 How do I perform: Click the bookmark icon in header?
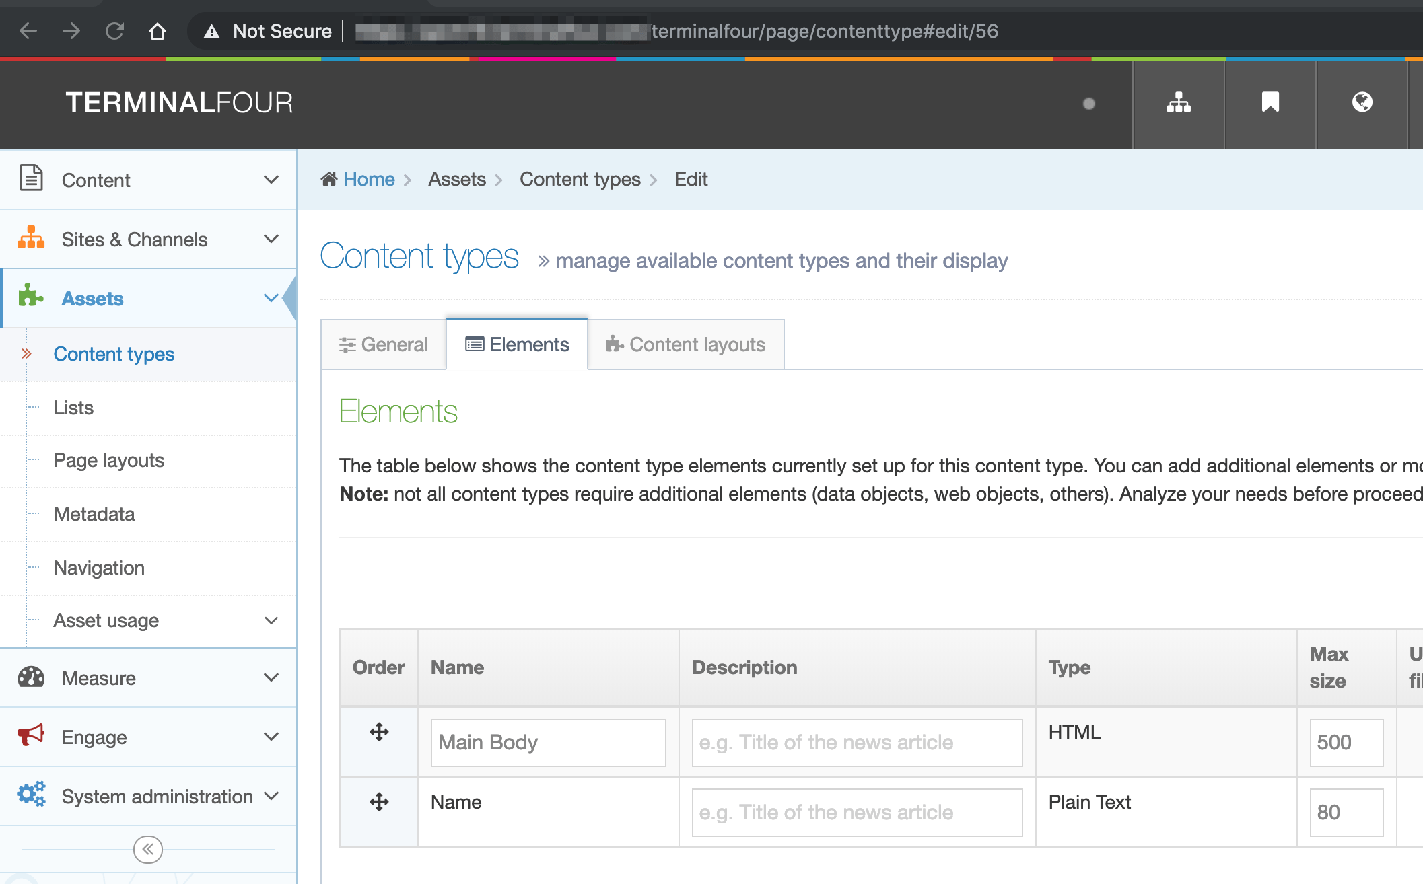(1270, 103)
